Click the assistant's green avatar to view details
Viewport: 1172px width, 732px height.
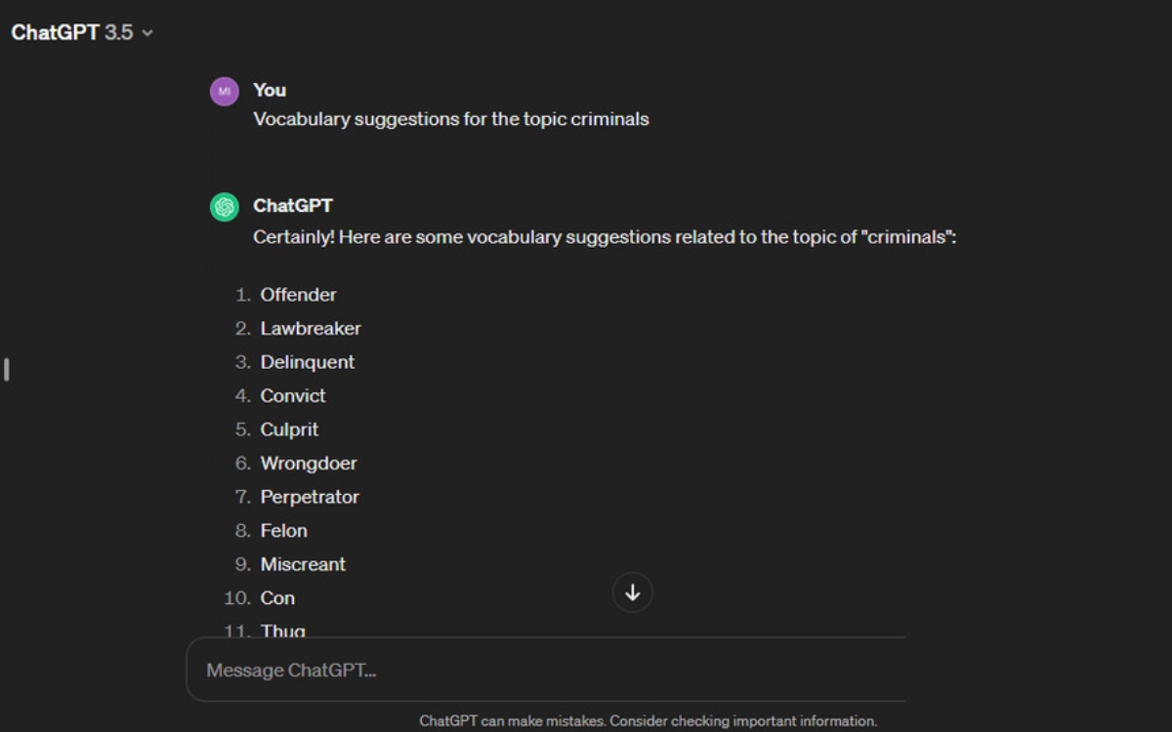tap(224, 206)
